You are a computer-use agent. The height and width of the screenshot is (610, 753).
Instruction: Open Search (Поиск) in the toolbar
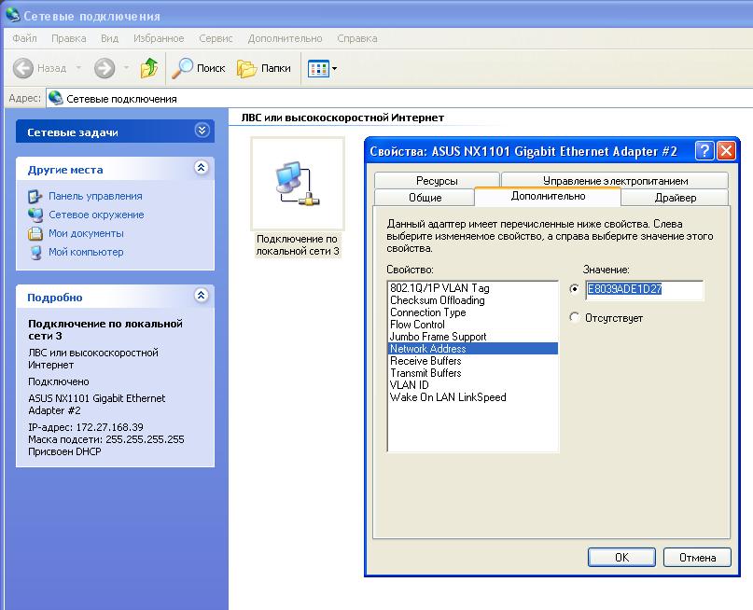click(199, 68)
